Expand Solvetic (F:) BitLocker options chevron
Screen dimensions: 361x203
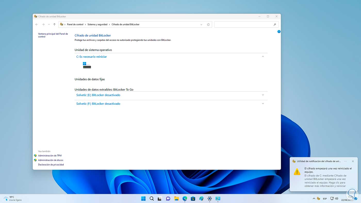pyautogui.click(x=263, y=104)
